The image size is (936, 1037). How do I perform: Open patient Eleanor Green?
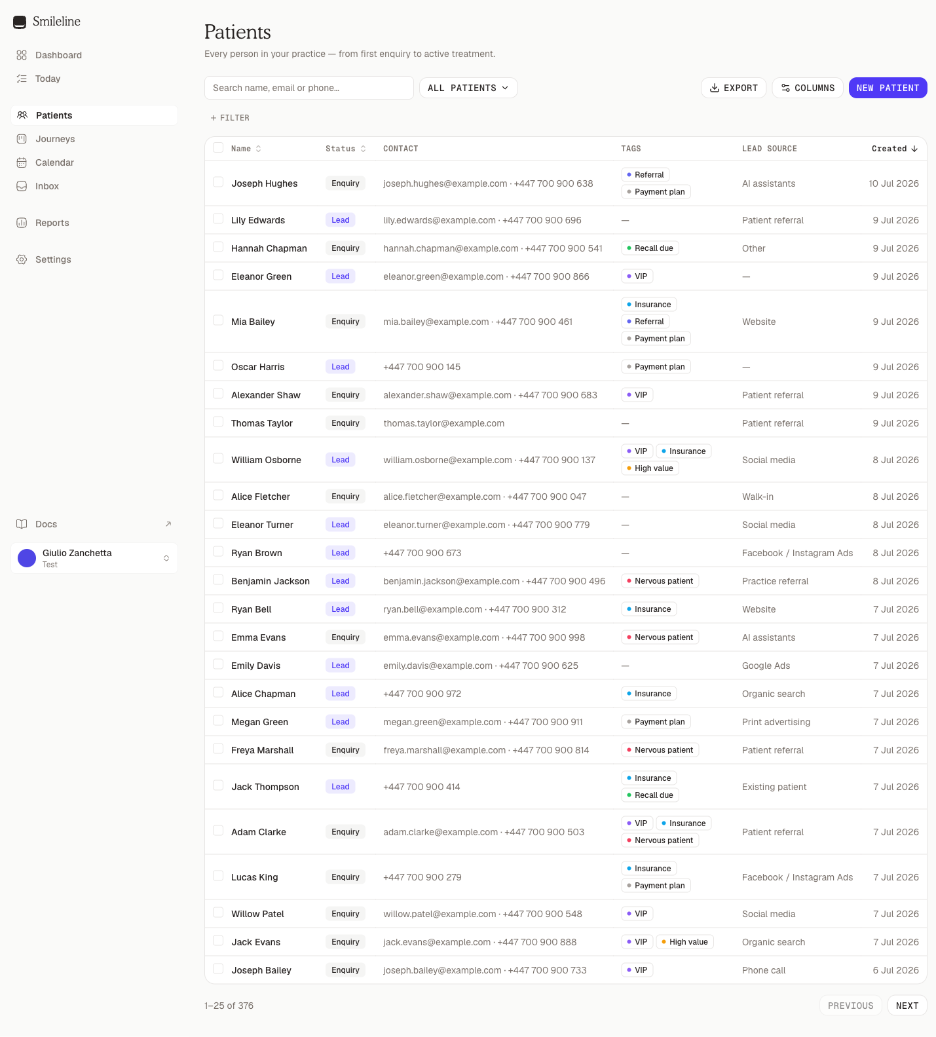click(261, 276)
